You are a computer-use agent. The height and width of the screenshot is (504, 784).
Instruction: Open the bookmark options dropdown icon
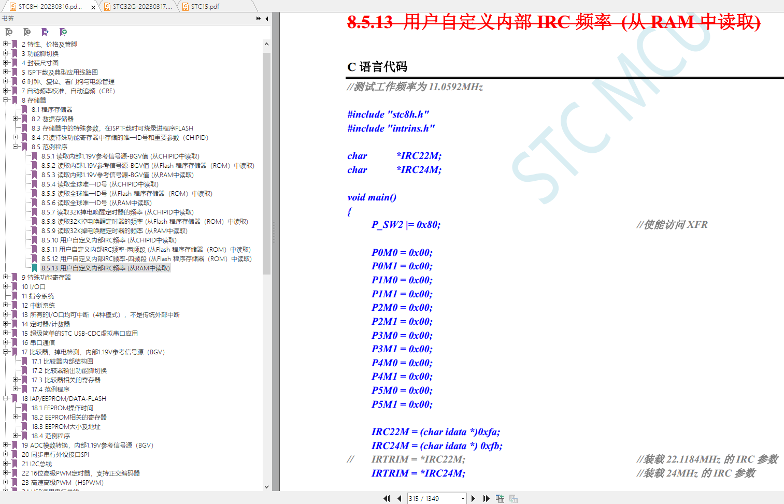pos(63,32)
